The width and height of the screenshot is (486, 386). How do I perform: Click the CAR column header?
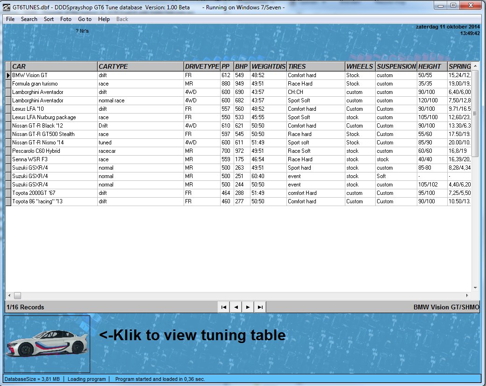54,66
